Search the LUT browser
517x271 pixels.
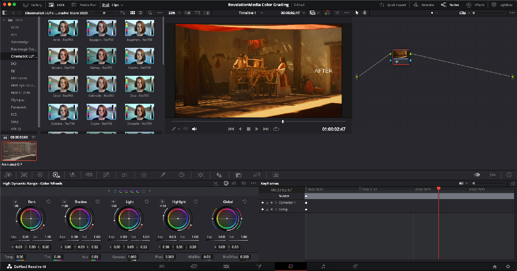[150, 13]
